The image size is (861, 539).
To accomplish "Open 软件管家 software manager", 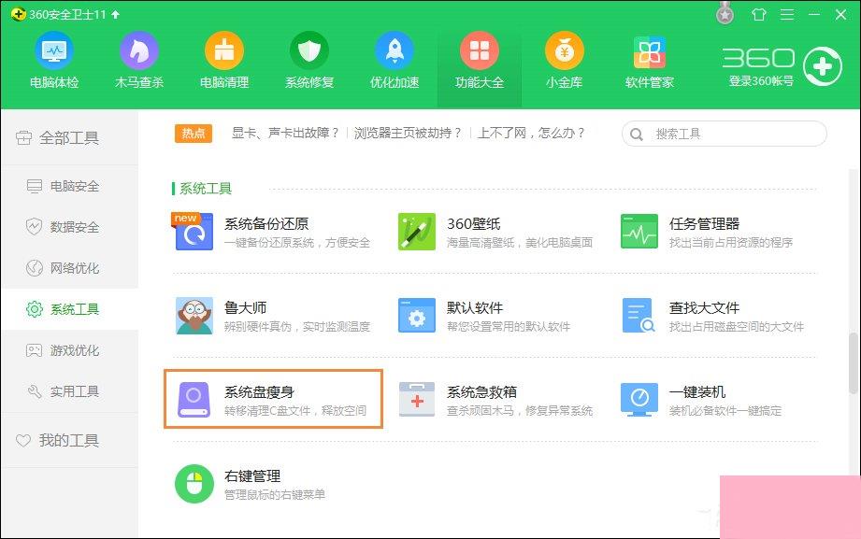I will 649,61.
